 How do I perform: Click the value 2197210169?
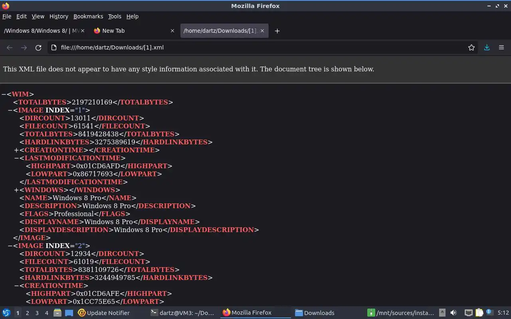92,102
